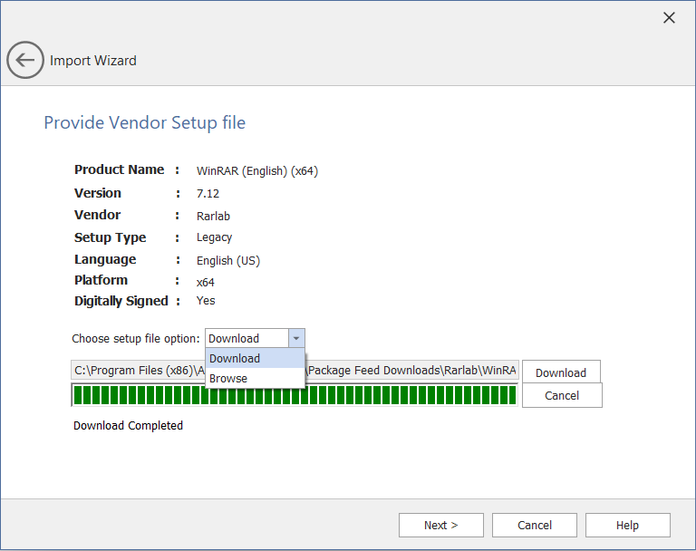Select Browse from the dropdown list

[x=256, y=378]
